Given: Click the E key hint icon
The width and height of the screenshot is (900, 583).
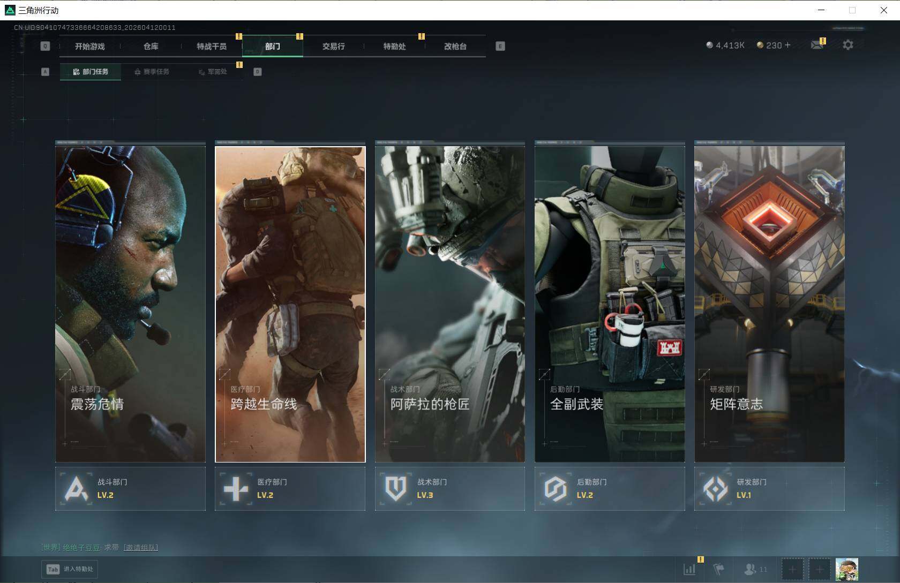Looking at the screenshot, I should [500, 46].
